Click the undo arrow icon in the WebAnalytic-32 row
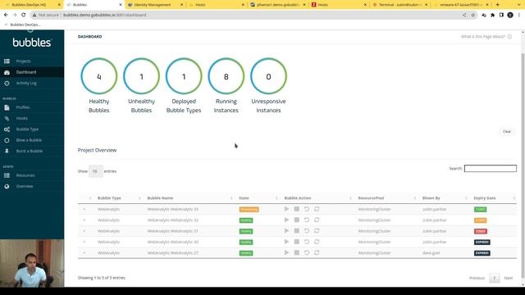 pos(307,220)
